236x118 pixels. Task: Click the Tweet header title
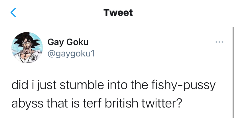click(118, 12)
